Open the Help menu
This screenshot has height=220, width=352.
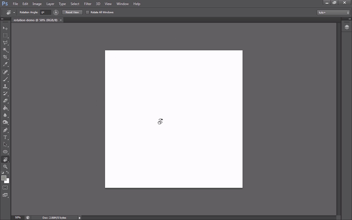point(137,4)
